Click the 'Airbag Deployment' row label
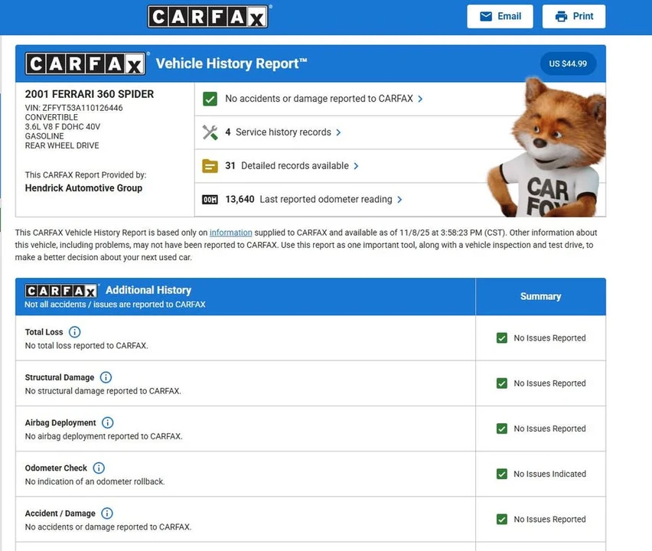 click(60, 422)
